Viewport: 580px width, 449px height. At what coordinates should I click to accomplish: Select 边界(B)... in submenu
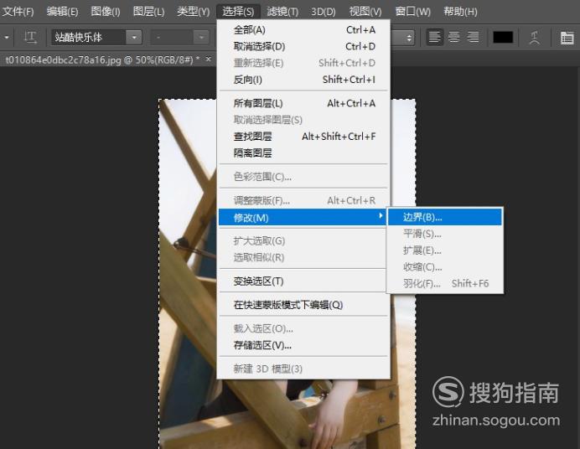coord(444,217)
